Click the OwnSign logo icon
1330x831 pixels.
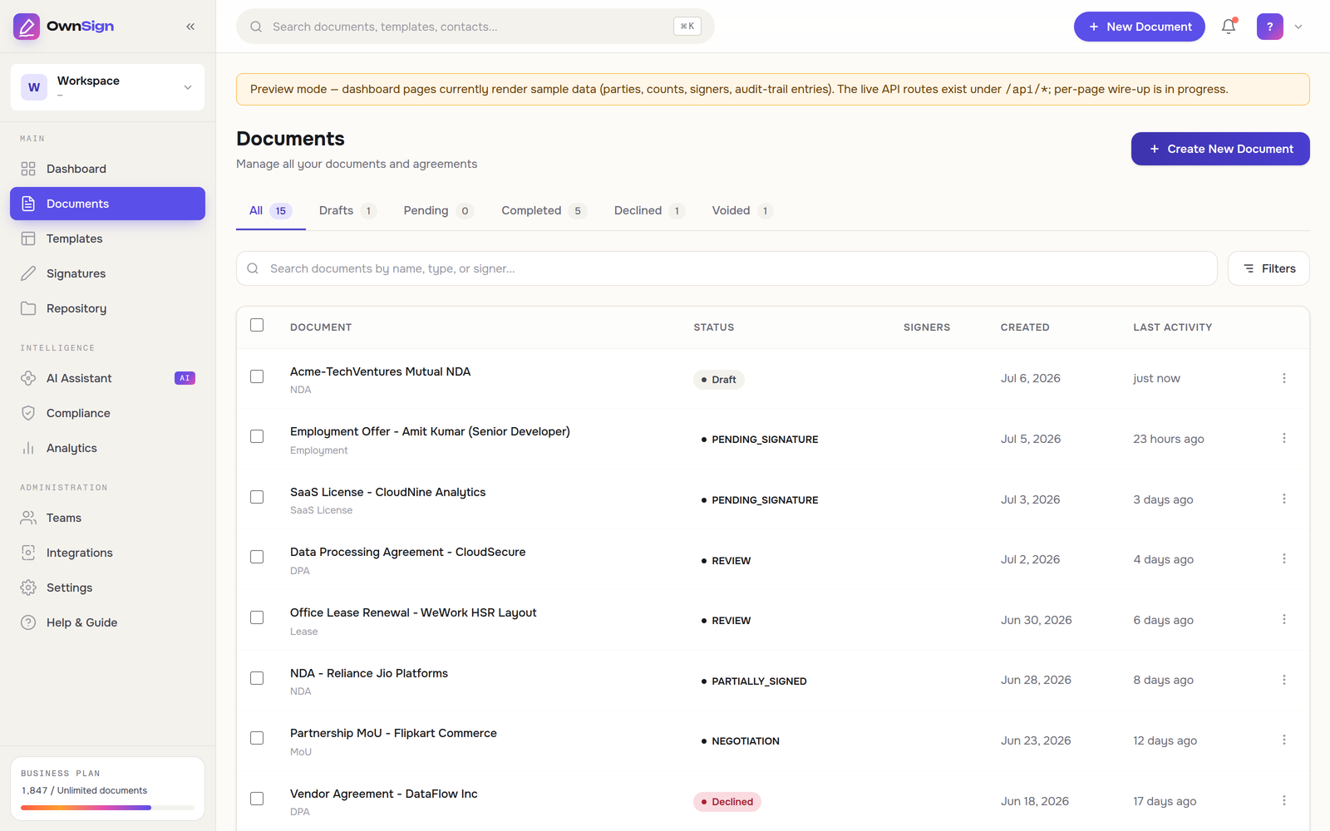(27, 27)
